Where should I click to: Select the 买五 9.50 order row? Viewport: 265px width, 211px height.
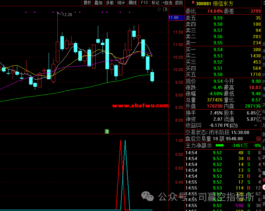click(x=223, y=74)
